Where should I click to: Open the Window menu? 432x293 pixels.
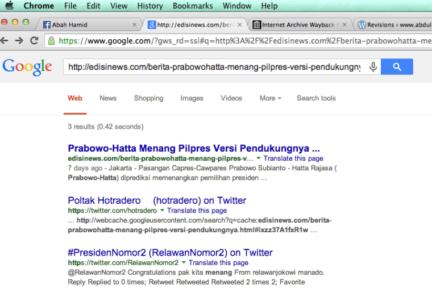tap(237, 6)
